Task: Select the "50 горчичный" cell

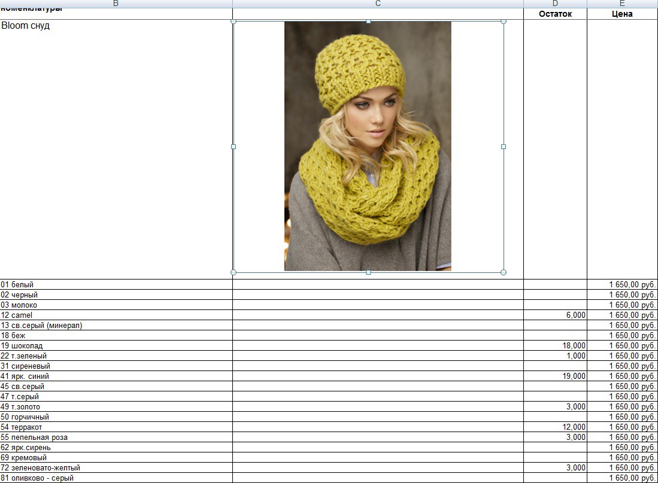Action: pyautogui.click(x=116, y=417)
